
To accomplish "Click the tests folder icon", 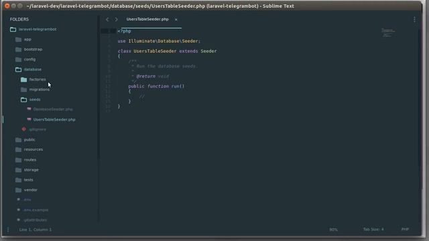I will [x=18, y=180].
